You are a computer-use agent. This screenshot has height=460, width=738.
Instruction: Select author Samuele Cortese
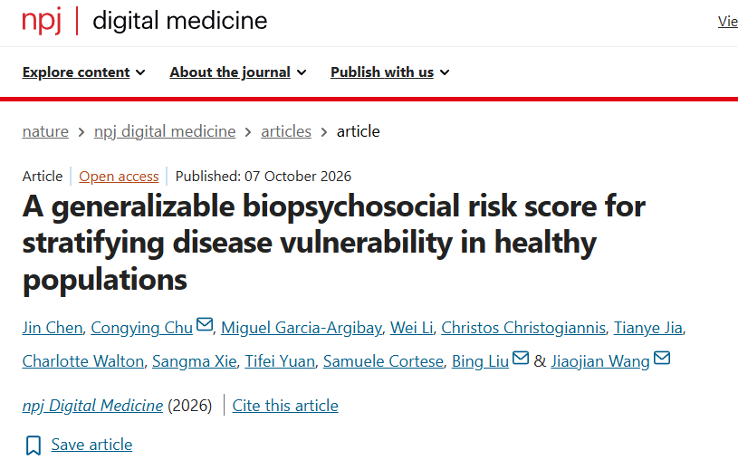click(x=384, y=361)
